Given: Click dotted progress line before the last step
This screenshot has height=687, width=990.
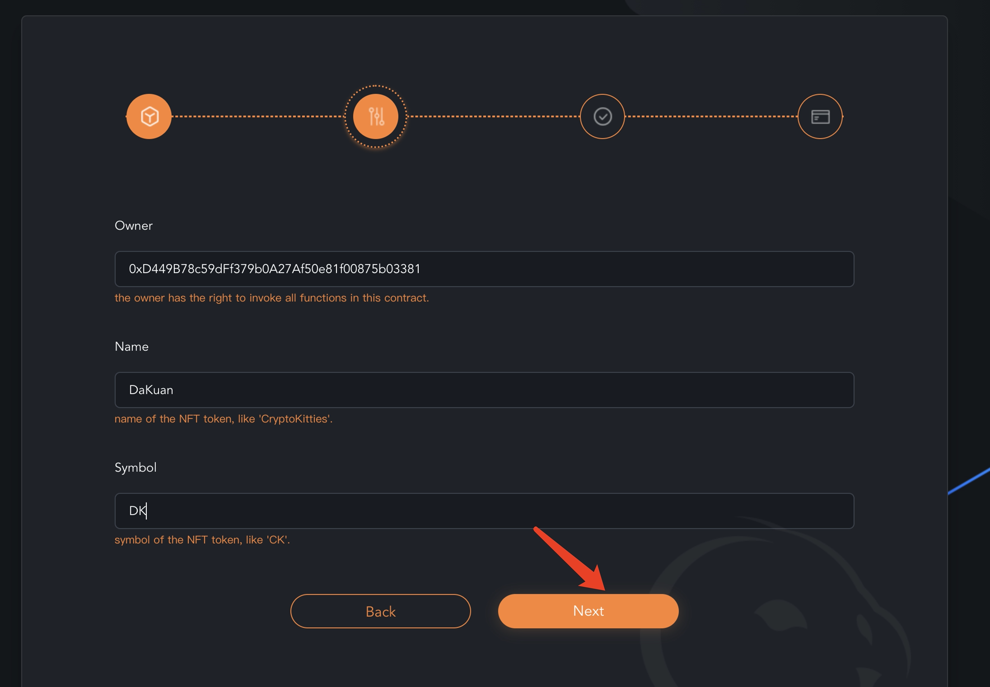Looking at the screenshot, I should [711, 116].
